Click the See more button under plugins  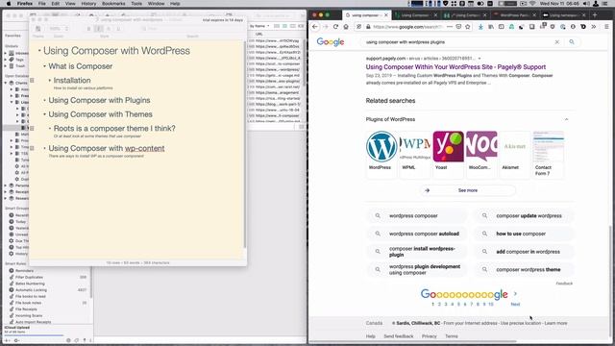tap(468, 190)
